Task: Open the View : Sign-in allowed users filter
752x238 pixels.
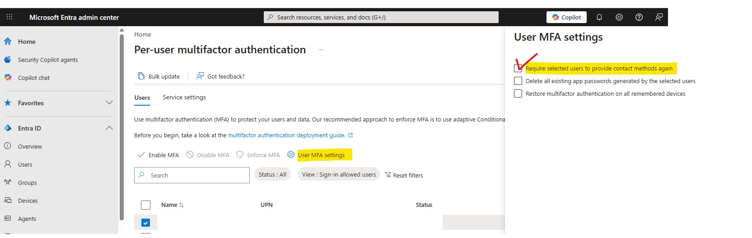Action: point(339,174)
